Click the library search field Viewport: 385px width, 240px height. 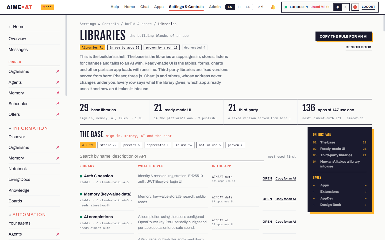[172, 157]
